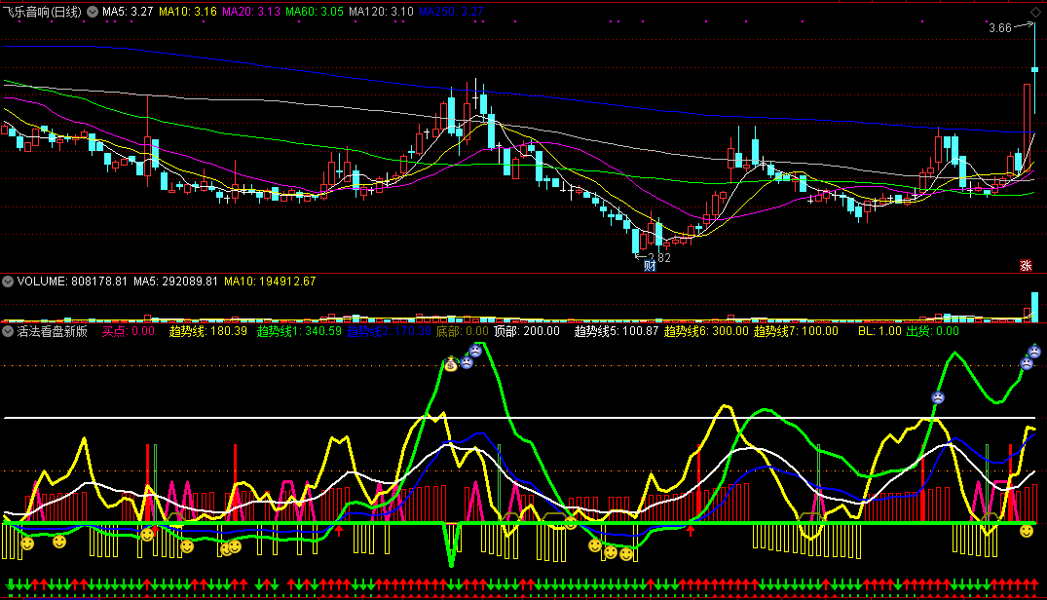Click the 趋势线7: 100.00 value
Screen dimensions: 1047x600
(x=796, y=331)
